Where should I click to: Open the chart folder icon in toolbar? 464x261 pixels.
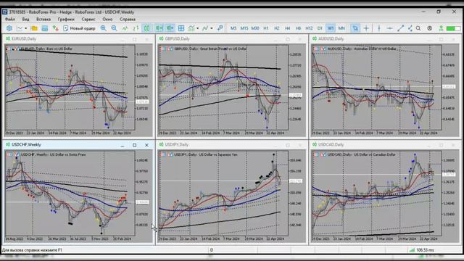tap(34, 28)
